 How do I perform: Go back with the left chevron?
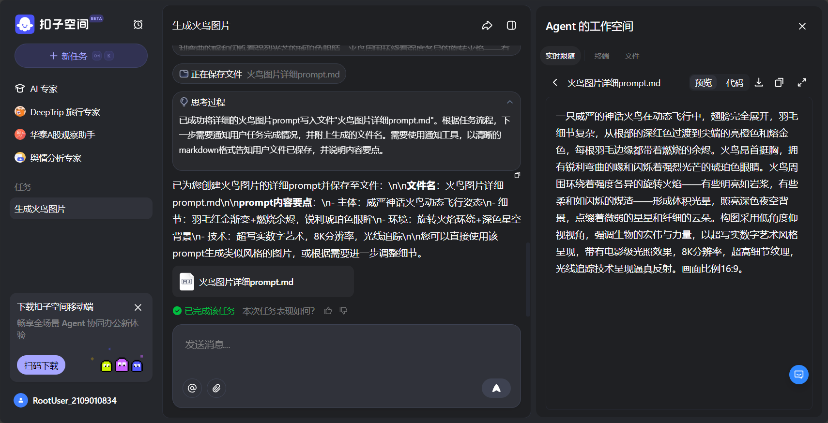coord(555,83)
